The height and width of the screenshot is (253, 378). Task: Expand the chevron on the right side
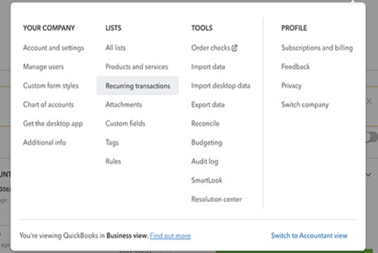(368, 174)
